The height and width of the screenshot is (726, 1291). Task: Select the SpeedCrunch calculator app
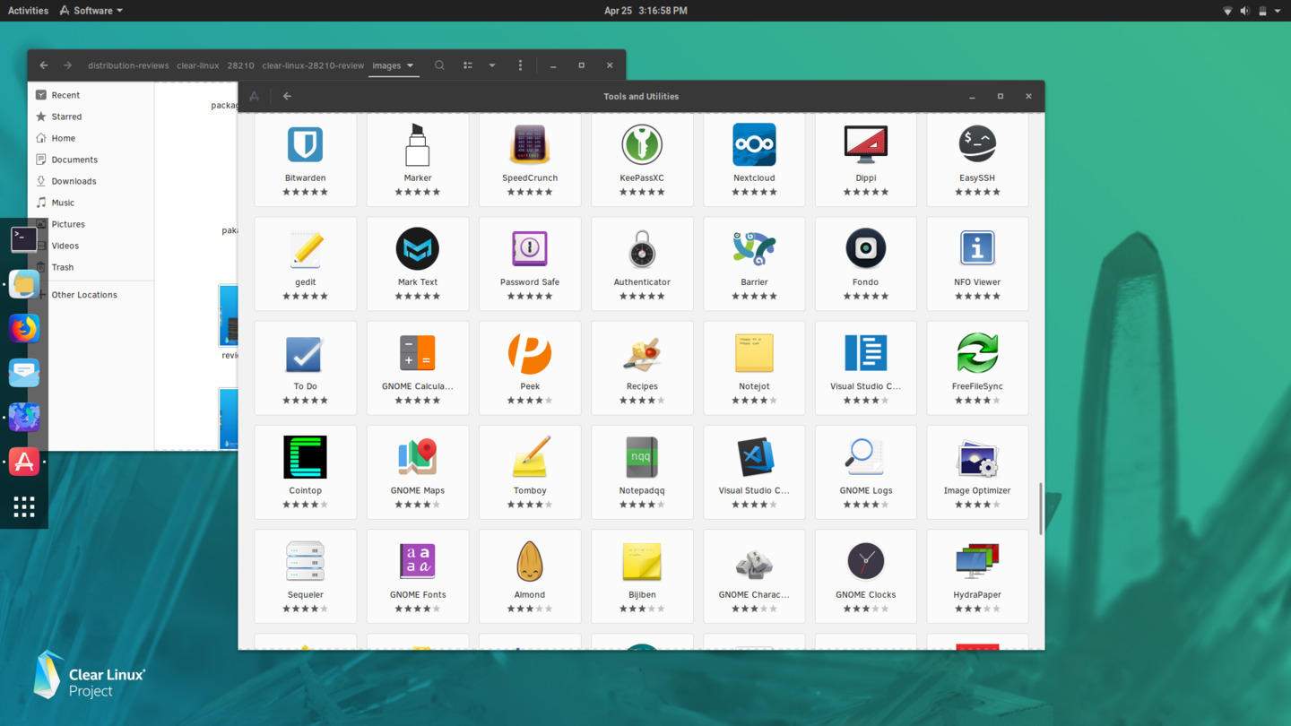(530, 160)
